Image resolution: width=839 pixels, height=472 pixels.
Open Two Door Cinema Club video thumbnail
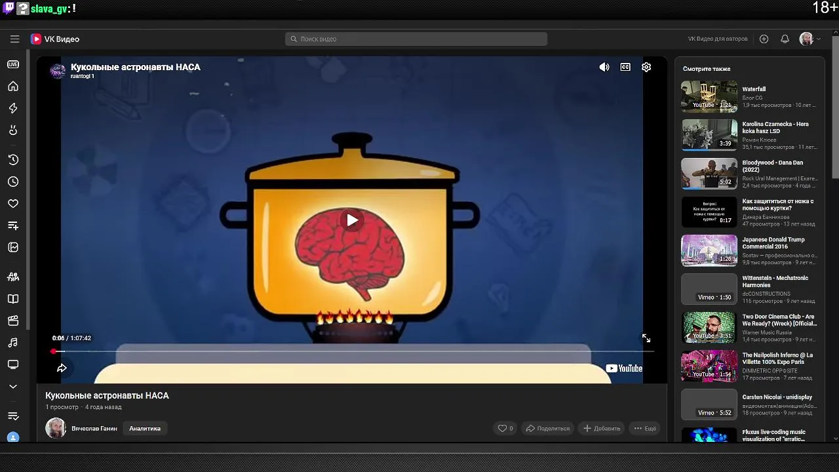click(x=709, y=327)
